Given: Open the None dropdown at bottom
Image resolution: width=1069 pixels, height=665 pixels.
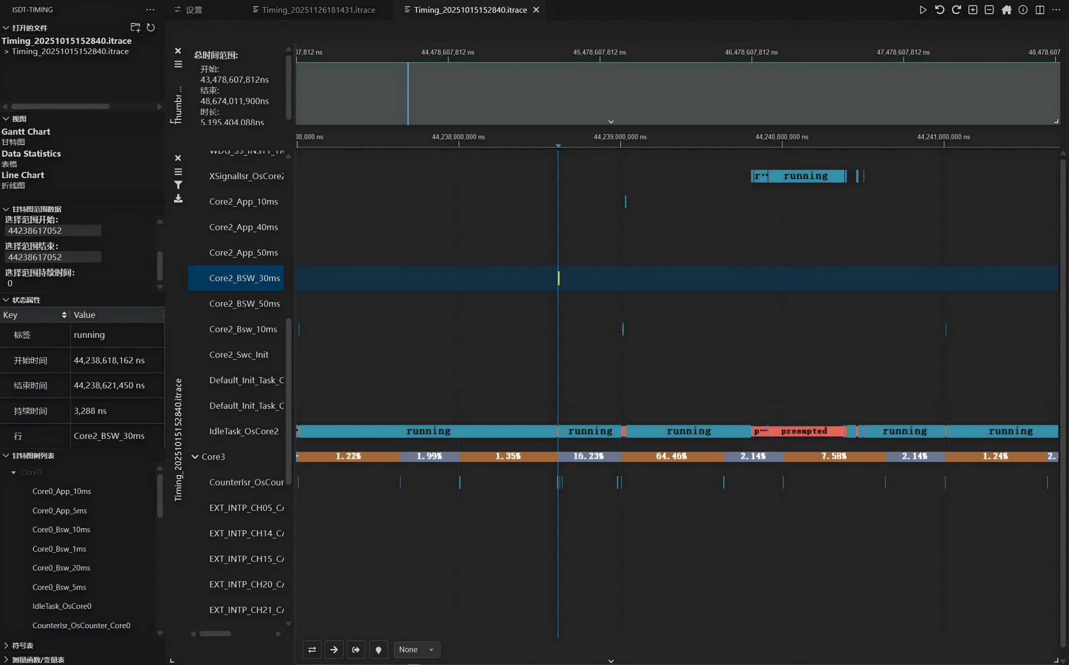Looking at the screenshot, I should (x=417, y=650).
